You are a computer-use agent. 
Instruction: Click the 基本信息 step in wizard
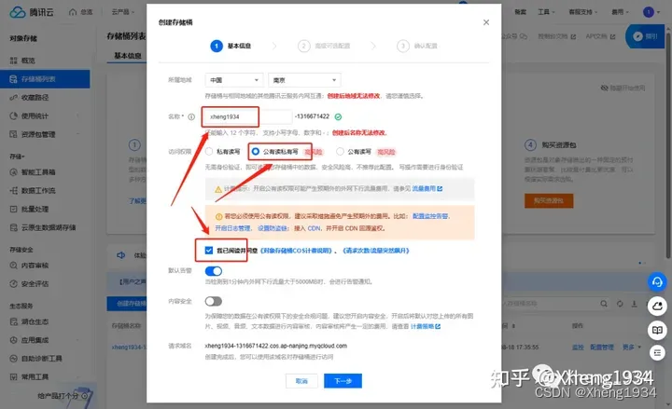[x=231, y=46]
